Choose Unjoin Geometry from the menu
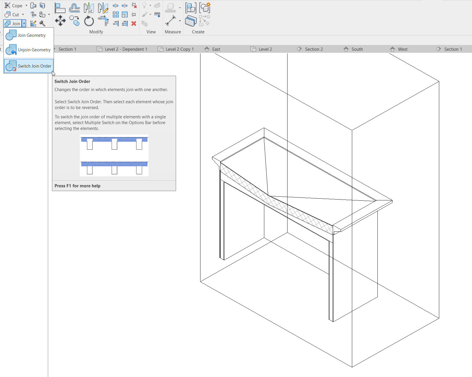Image resolution: width=472 pixels, height=377 pixels. coord(34,50)
